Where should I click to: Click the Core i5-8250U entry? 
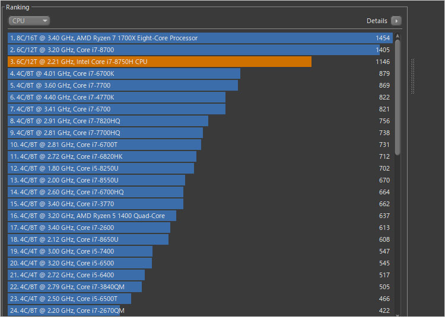coord(65,168)
